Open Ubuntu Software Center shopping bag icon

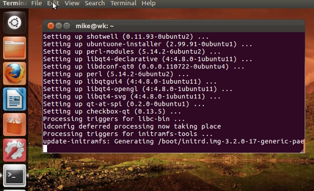pyautogui.click(x=15, y=125)
